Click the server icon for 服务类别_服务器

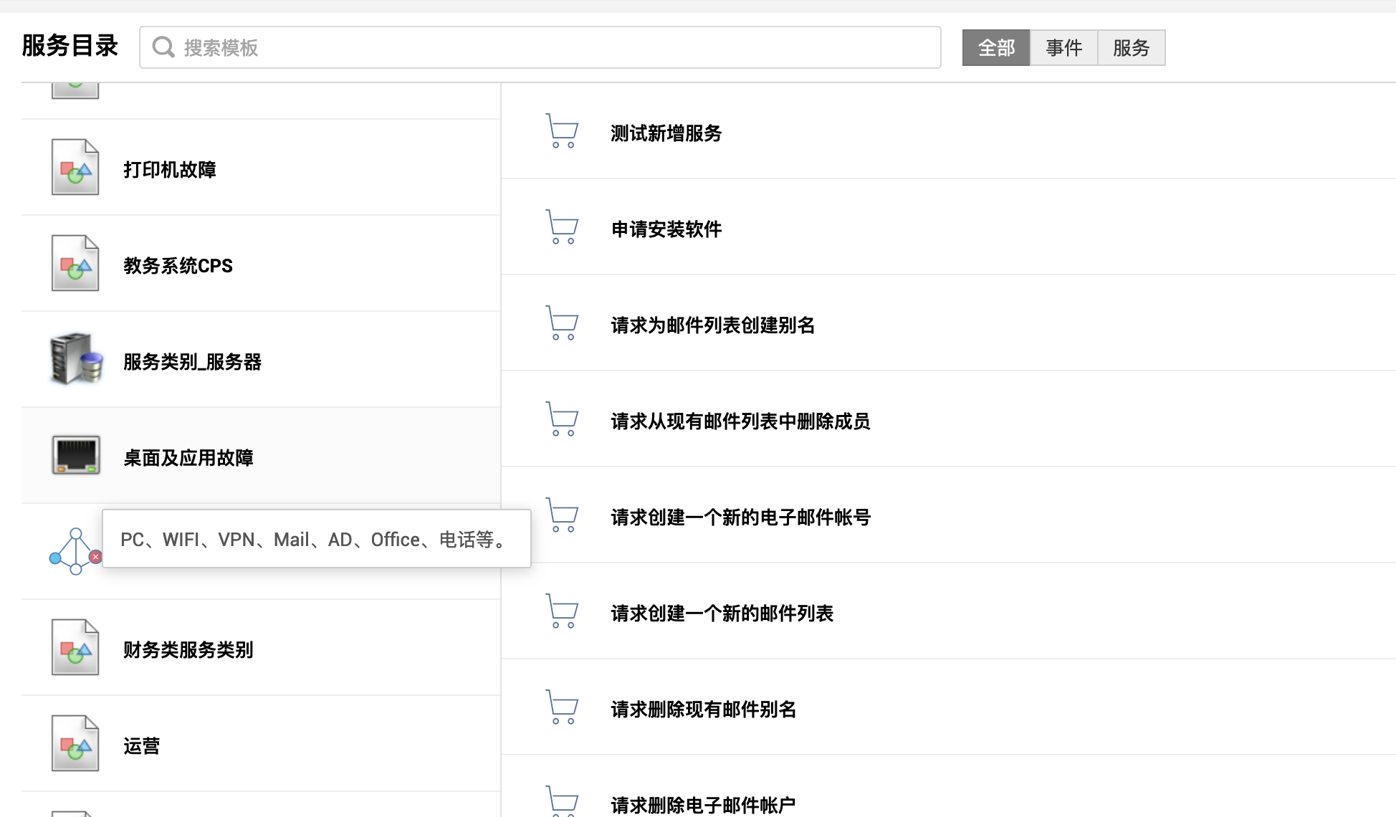pos(76,359)
